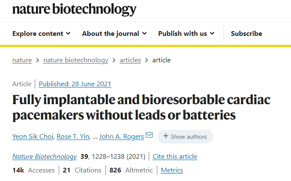Viewport: 291px width, 181px height.
Task: Click the email envelope icon after John A. Rogers
Action: (x=149, y=135)
